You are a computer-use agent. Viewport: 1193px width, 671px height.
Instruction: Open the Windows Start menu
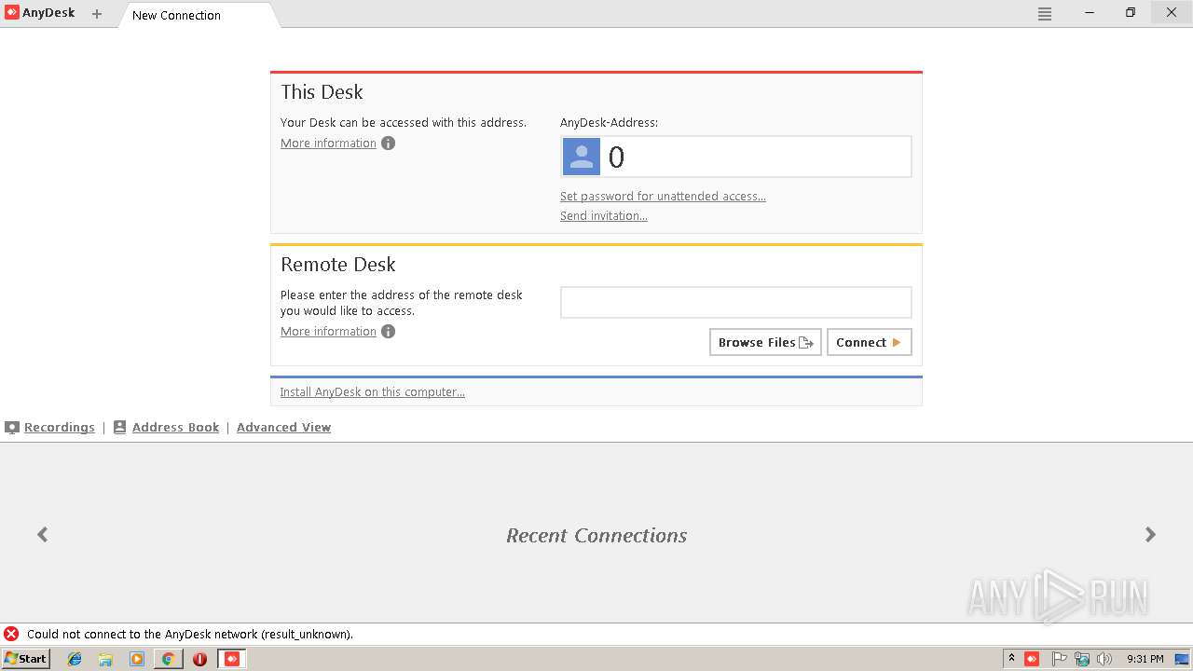tap(25, 659)
